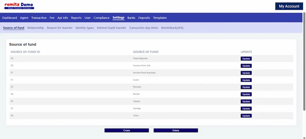This screenshot has width=306, height=139.
Task: Click Update for the Tutor row
Action: pos(246,116)
